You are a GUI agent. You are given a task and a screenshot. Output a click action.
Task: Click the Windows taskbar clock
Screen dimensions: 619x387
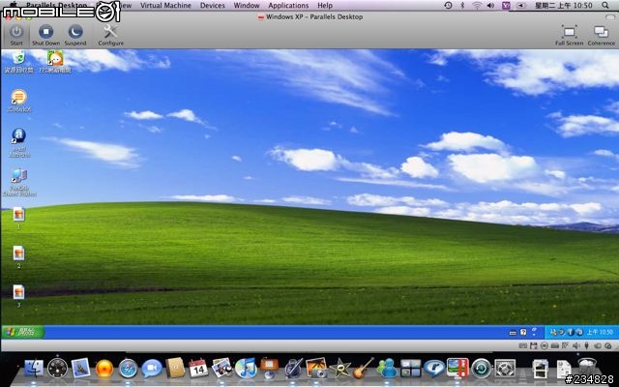(600, 332)
